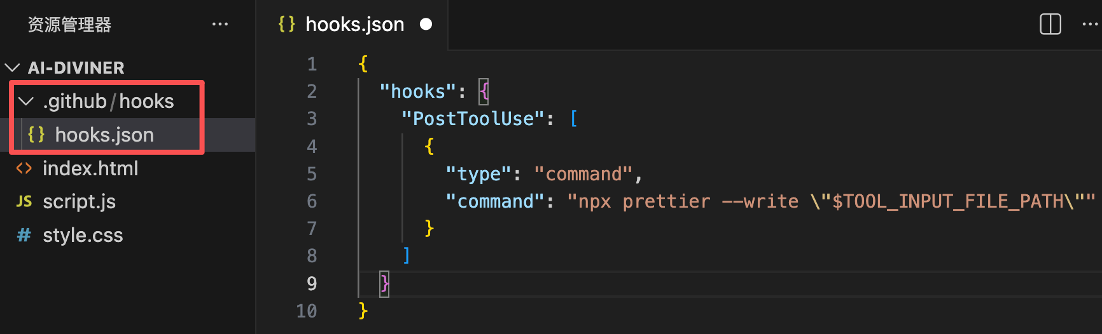1102x334 pixels.
Task: Open style.css from the file explorer
Action: [83, 235]
